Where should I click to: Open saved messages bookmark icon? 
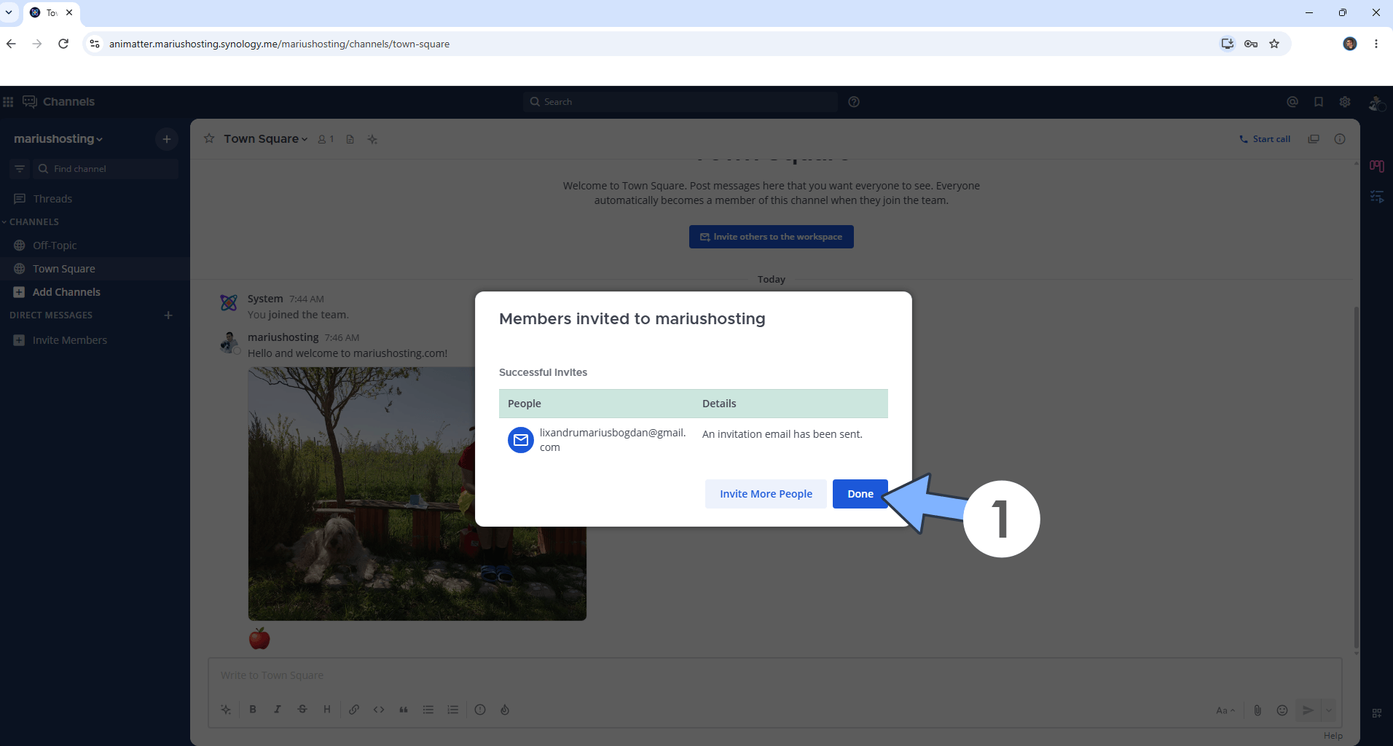(x=1319, y=102)
